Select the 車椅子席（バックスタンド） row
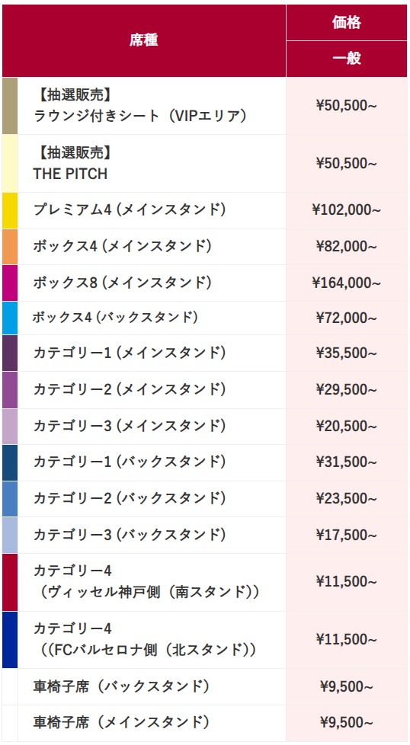The width and height of the screenshot is (410, 745). tap(205, 687)
